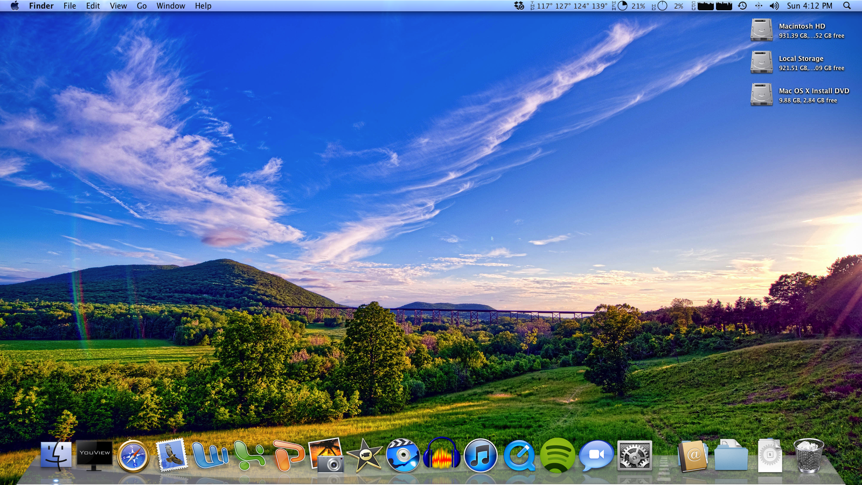Open System Preferences from the Dock
Screen dimensions: 862x485
click(635, 456)
